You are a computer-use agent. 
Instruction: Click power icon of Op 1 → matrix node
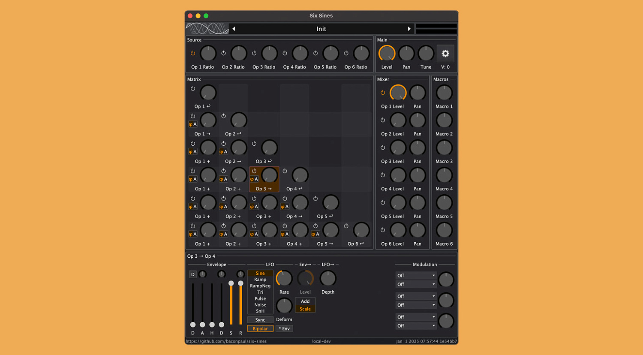click(x=193, y=116)
